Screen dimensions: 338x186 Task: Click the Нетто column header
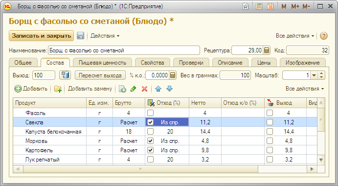[205, 103]
